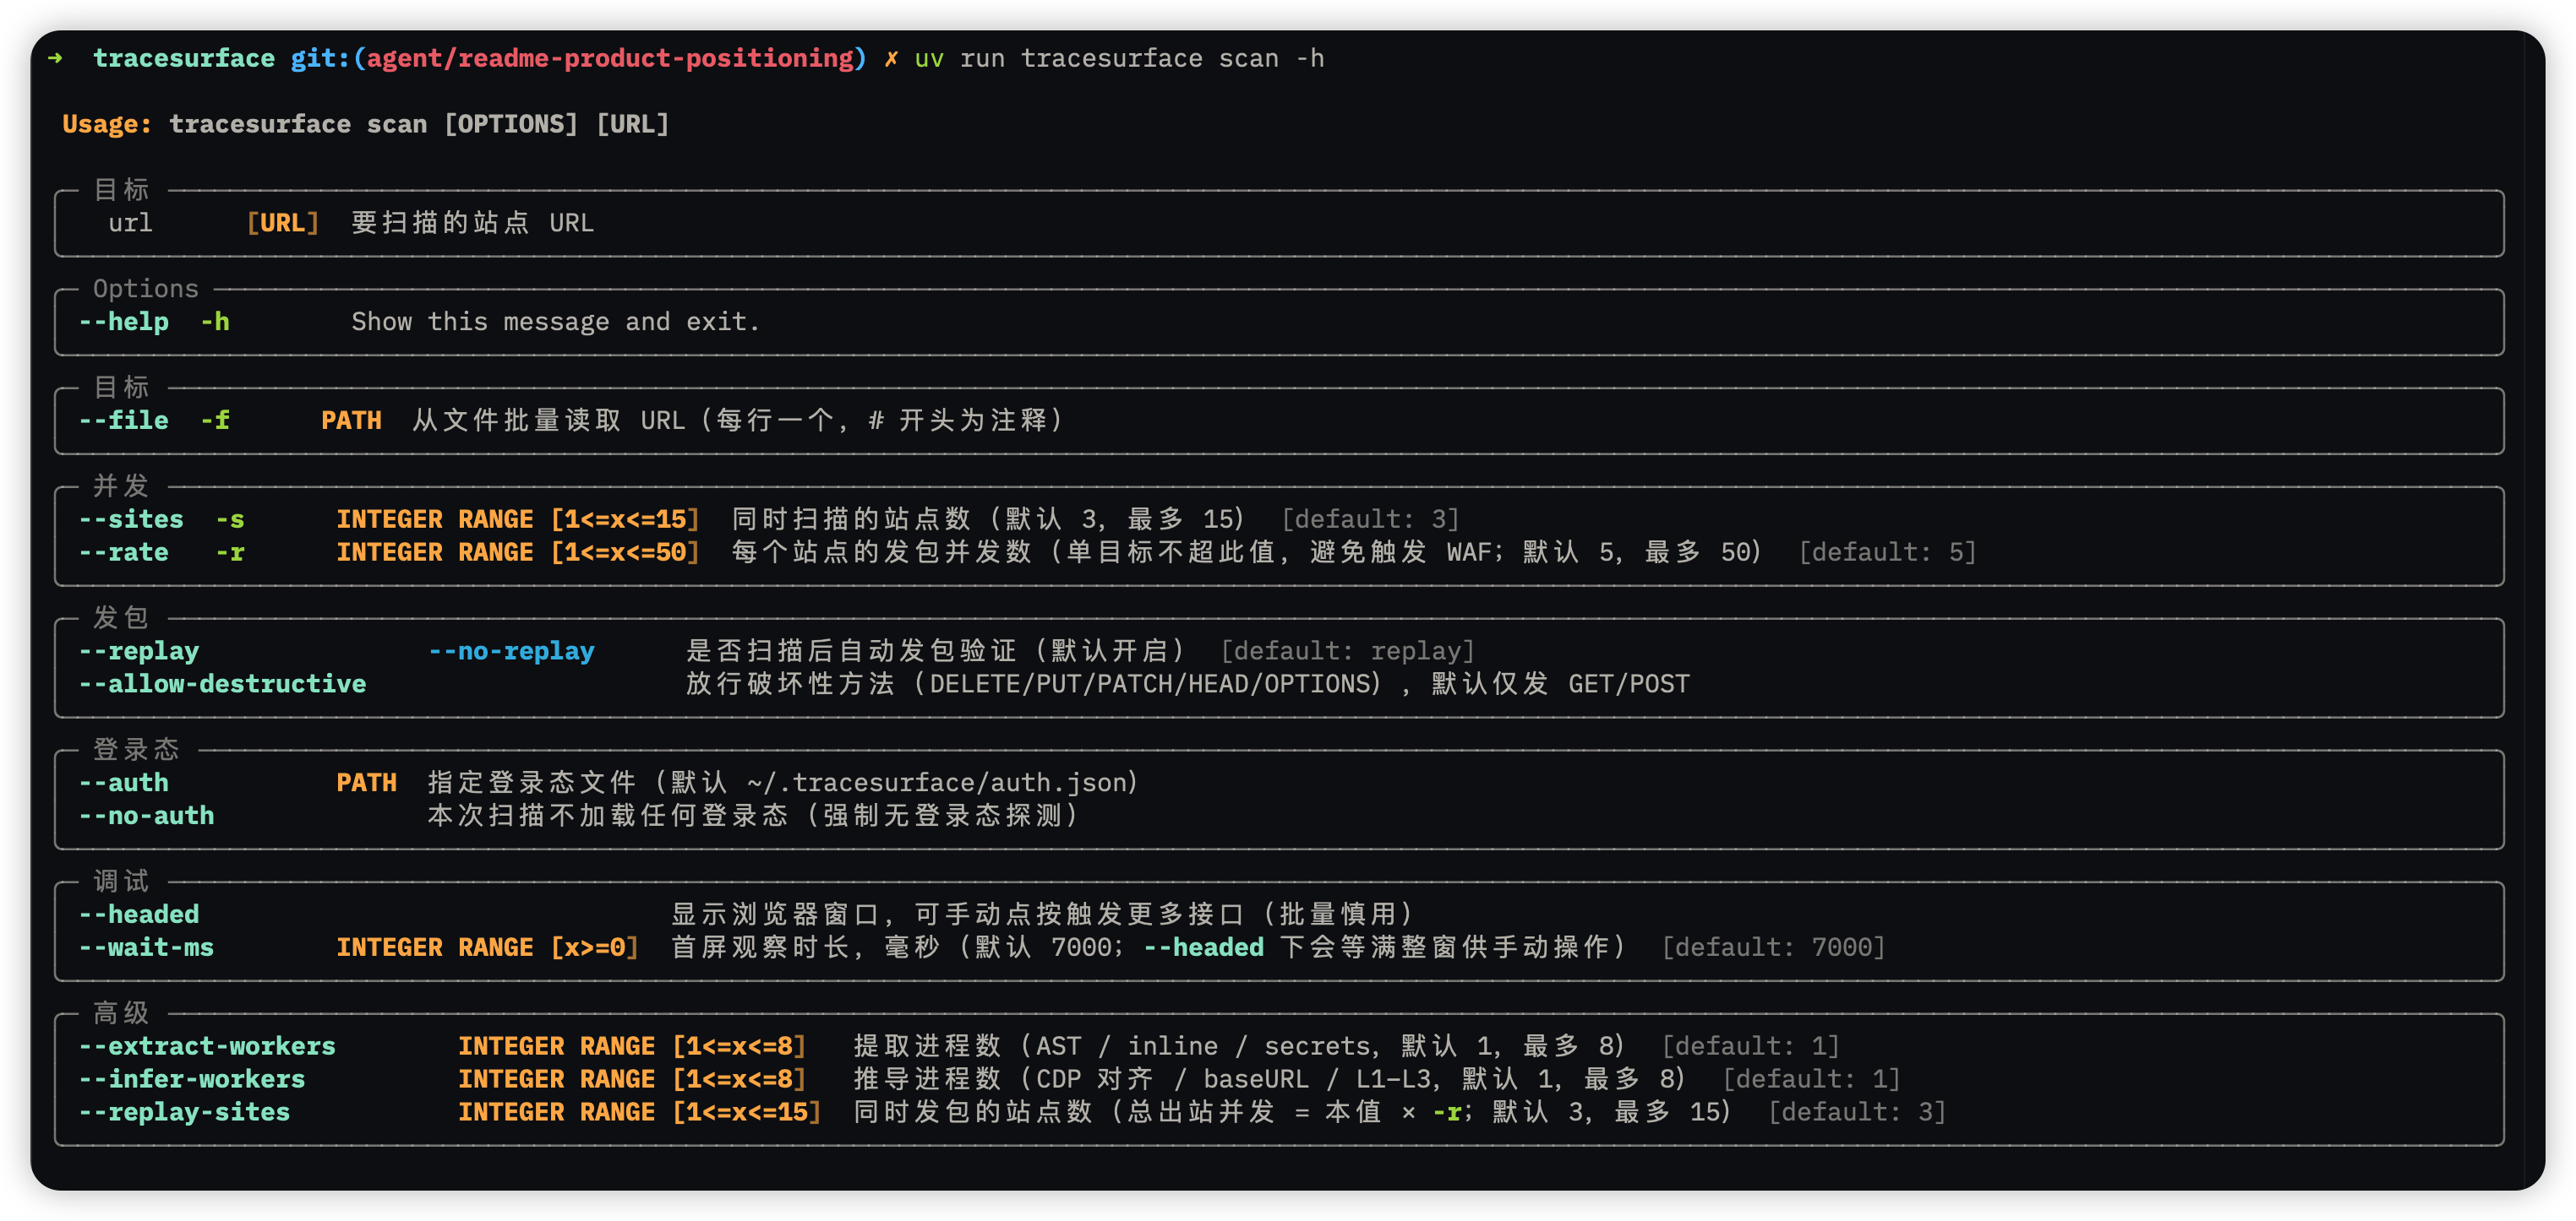Click '[default: 3]' in the --replay-sites row

pos(1858,1113)
